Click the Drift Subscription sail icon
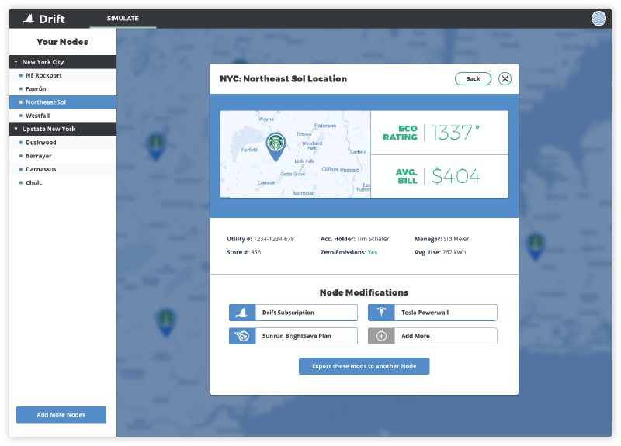This screenshot has height=446, width=621. point(242,313)
